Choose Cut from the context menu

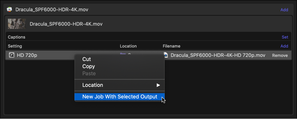point(86,59)
